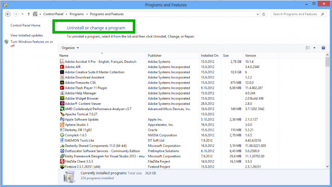Viewport: 332px width, 187px height.
Task: Select the Adobe Fireworks CS6 row name
Action: coord(80,83)
